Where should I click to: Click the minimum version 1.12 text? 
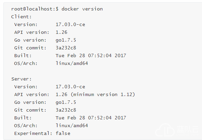click(103, 95)
